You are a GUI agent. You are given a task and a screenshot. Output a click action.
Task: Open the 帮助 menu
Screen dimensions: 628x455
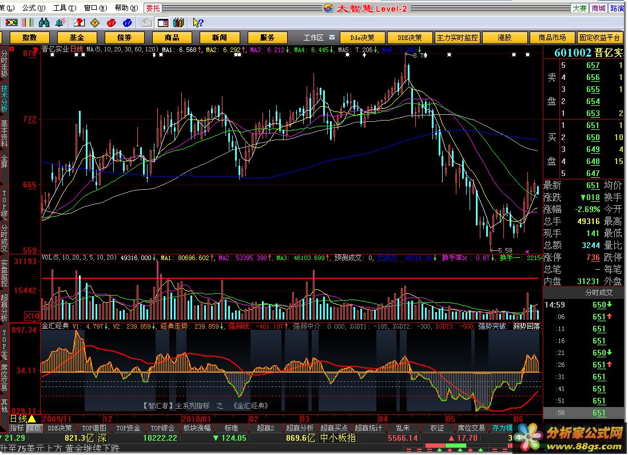coord(126,7)
